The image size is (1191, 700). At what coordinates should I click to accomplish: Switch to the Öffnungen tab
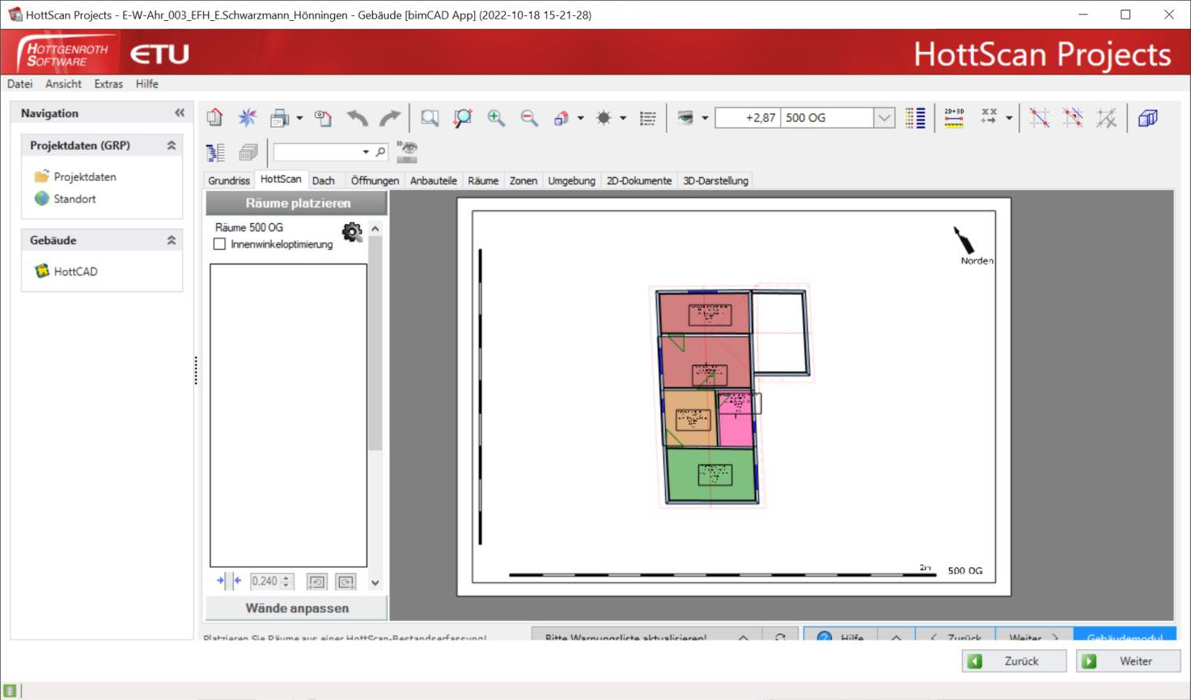[x=375, y=180]
